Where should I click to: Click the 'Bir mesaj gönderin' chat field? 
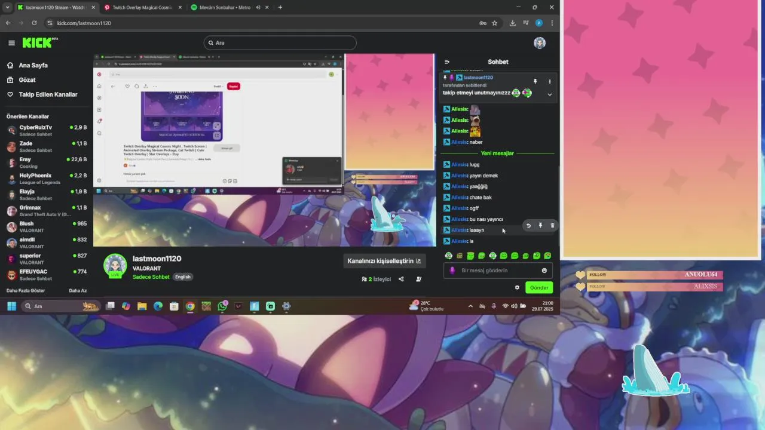pos(498,271)
